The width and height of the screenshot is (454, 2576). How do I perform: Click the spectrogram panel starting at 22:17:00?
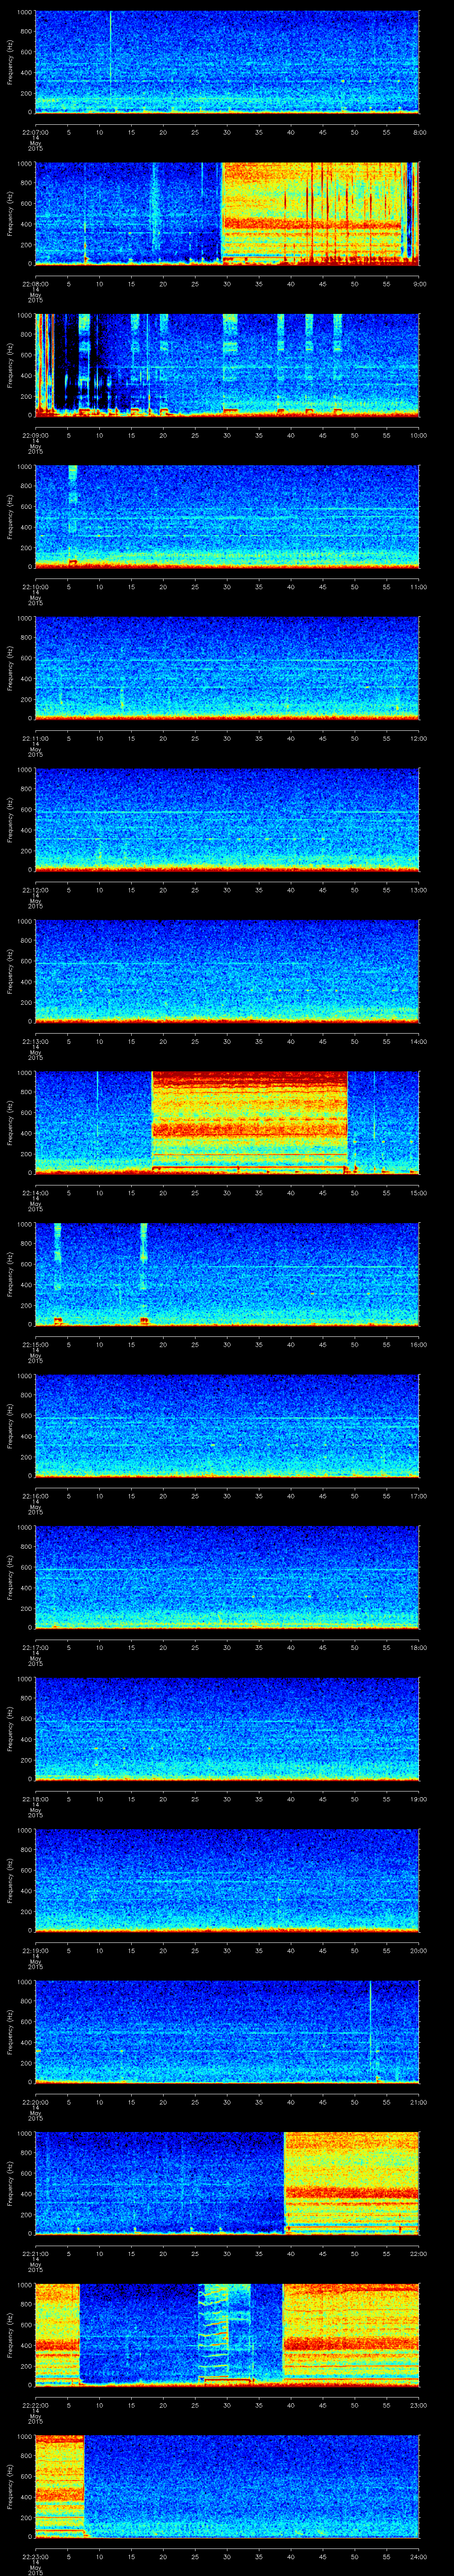click(x=227, y=1577)
